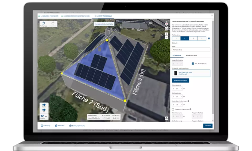Image resolution: width=252 pixels, height=151 pixels.
Task: Increase the Reihentrennung value
Action: [x=181, y=116]
